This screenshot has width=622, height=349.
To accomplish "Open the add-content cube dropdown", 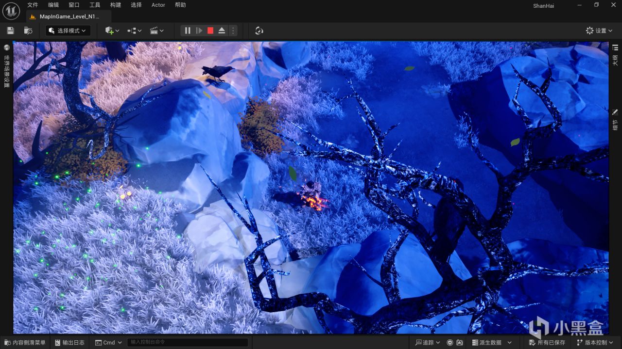I will 112,31.
